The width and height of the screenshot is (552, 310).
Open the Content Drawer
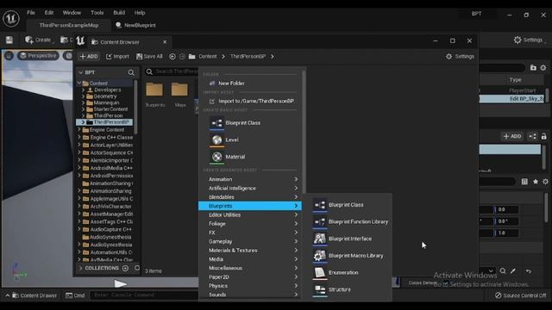[34, 295]
